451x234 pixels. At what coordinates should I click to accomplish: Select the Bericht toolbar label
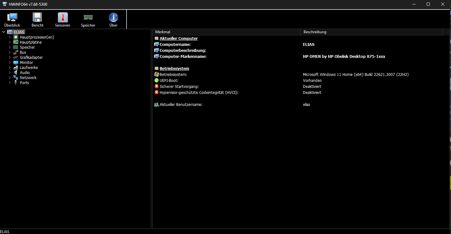click(37, 25)
